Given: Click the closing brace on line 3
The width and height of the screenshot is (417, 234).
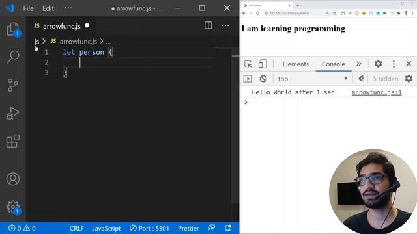Looking at the screenshot, I should [65, 73].
